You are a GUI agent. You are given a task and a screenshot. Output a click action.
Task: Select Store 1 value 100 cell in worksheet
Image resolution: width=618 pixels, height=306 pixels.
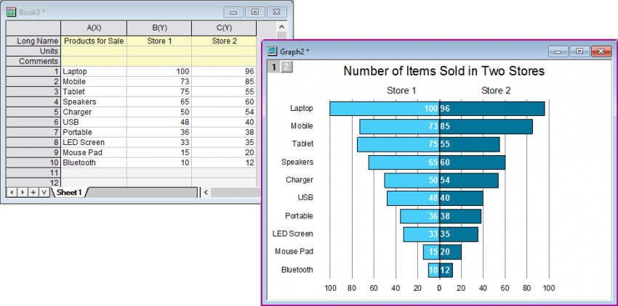coord(159,72)
